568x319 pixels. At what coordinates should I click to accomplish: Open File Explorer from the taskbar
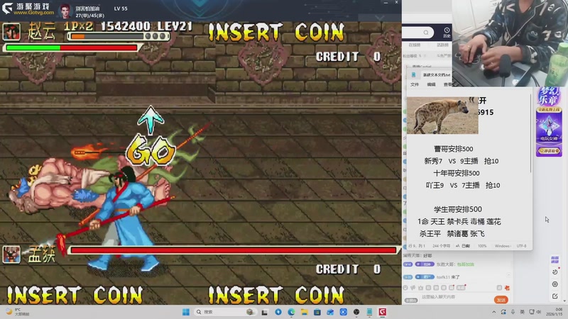305,312
